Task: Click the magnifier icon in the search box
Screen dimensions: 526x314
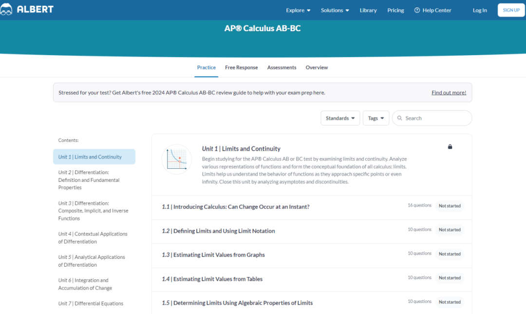Action: point(399,118)
